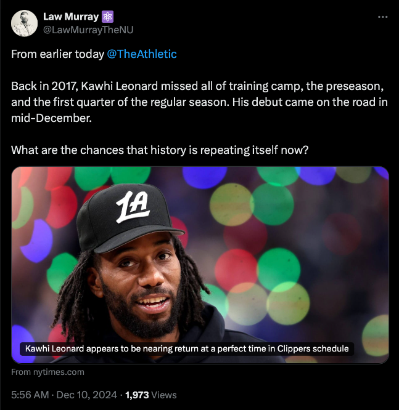Open the article headline caption on the card

pos(186,348)
